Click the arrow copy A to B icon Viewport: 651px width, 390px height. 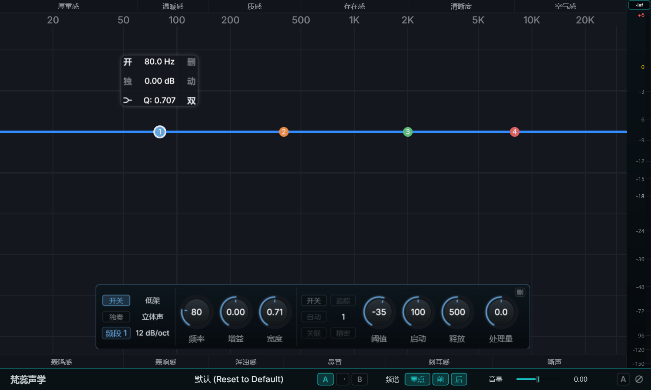point(343,379)
